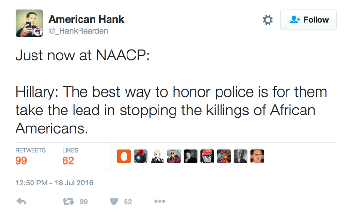Follow American Hank

(x=308, y=20)
